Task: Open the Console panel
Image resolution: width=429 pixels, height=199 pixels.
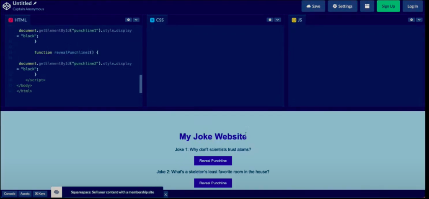Action: point(10,194)
